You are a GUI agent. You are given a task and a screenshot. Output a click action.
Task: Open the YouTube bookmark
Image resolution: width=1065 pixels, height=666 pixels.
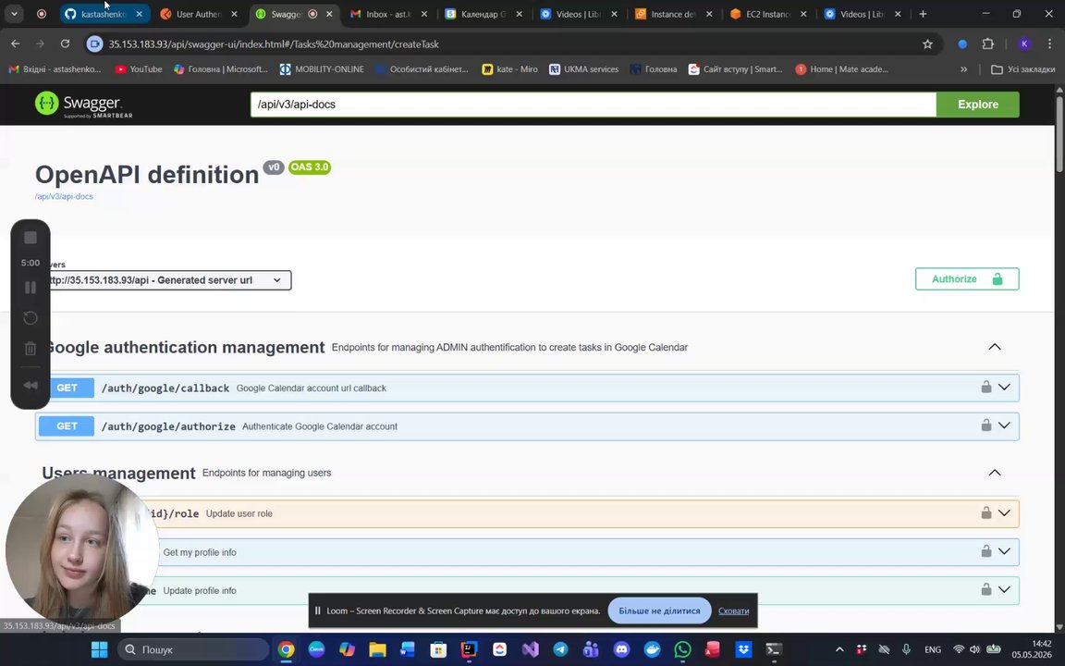click(x=139, y=69)
